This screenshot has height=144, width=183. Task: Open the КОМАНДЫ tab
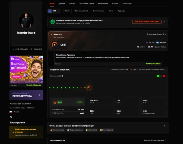click(x=127, y=4)
